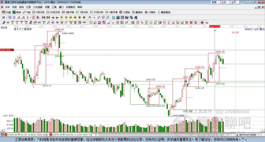Screen dimensions: 265x142
Task: Open the P数字表 tool
Action: (x=68, y=12)
